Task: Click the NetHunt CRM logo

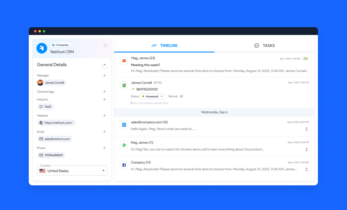Action: (42, 48)
